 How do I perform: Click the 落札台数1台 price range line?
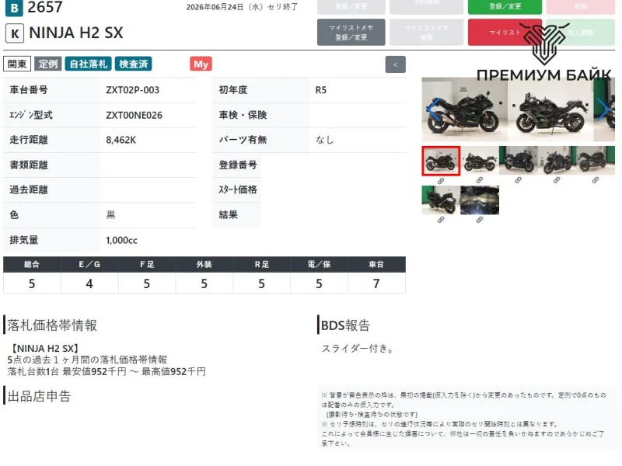pyautogui.click(x=107, y=372)
